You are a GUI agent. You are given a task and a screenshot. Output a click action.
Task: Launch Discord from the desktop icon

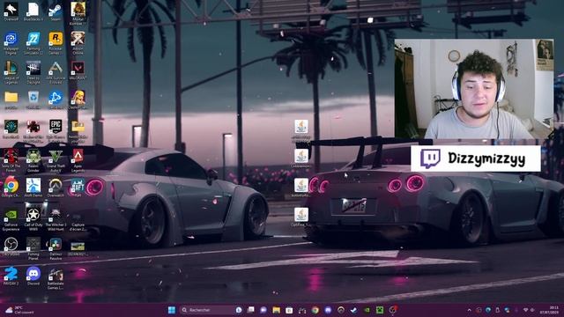tap(33, 276)
